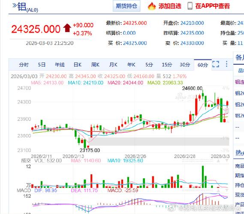Click 添加自选 link

[x=170, y=6]
